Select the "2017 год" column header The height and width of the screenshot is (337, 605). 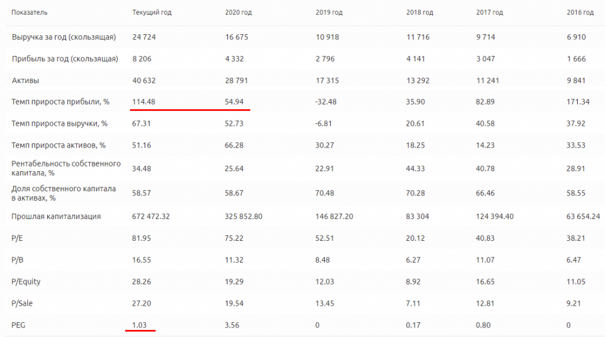click(489, 12)
